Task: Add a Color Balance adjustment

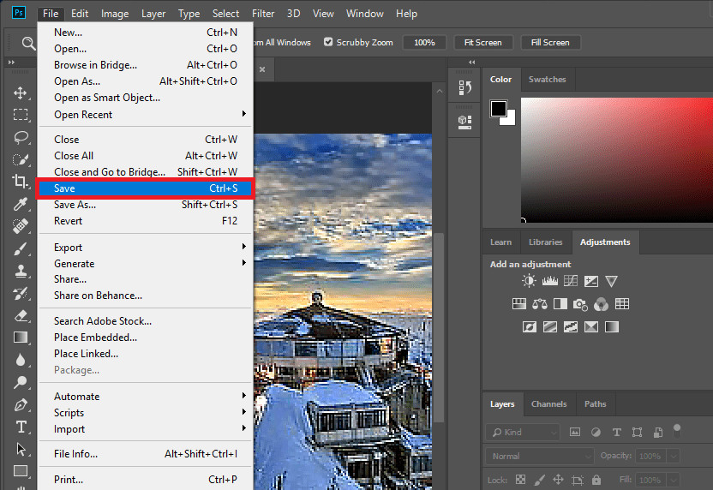Action: tap(539, 304)
